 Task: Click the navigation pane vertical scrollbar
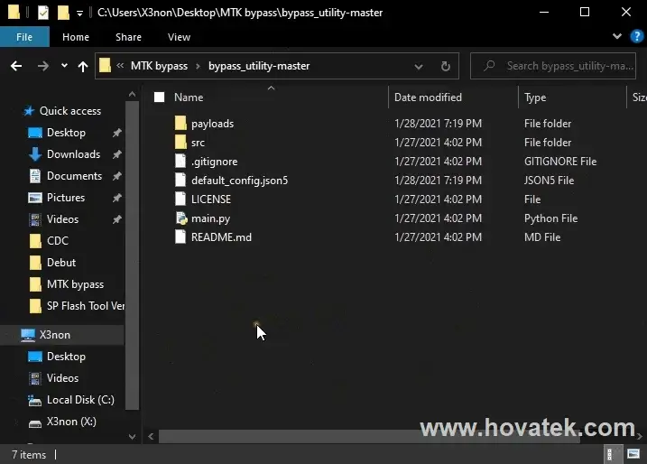(132, 256)
